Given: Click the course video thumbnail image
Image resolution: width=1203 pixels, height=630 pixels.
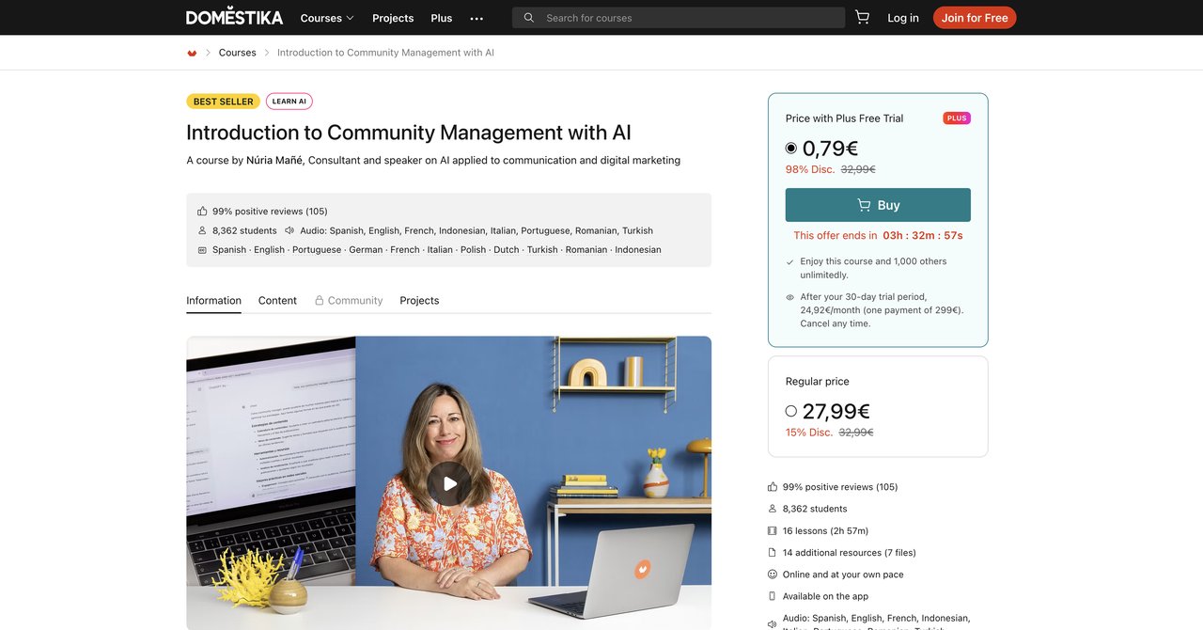Looking at the screenshot, I should (448, 482).
